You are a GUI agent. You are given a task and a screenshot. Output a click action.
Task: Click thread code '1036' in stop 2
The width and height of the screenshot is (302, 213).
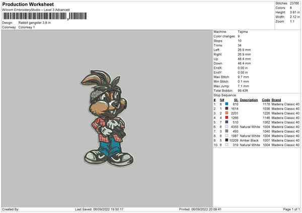tap(266, 109)
